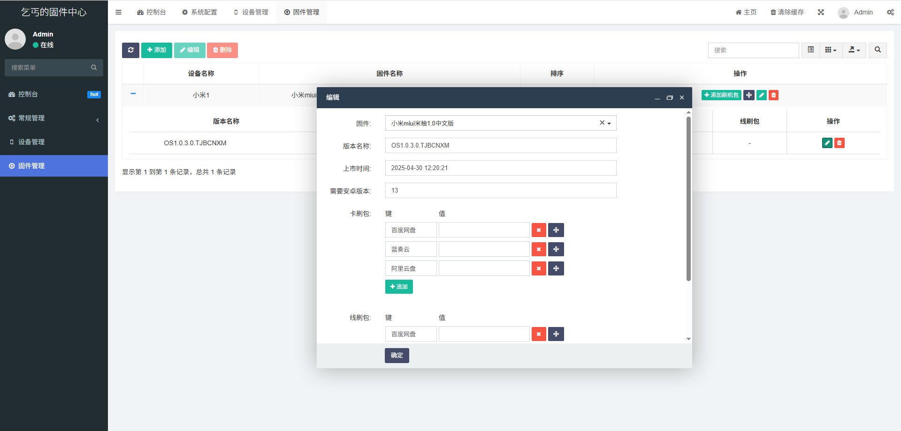Image resolution: width=901 pixels, height=431 pixels.
Task: Open the 固件 dropdown arrow
Action: (x=609, y=123)
